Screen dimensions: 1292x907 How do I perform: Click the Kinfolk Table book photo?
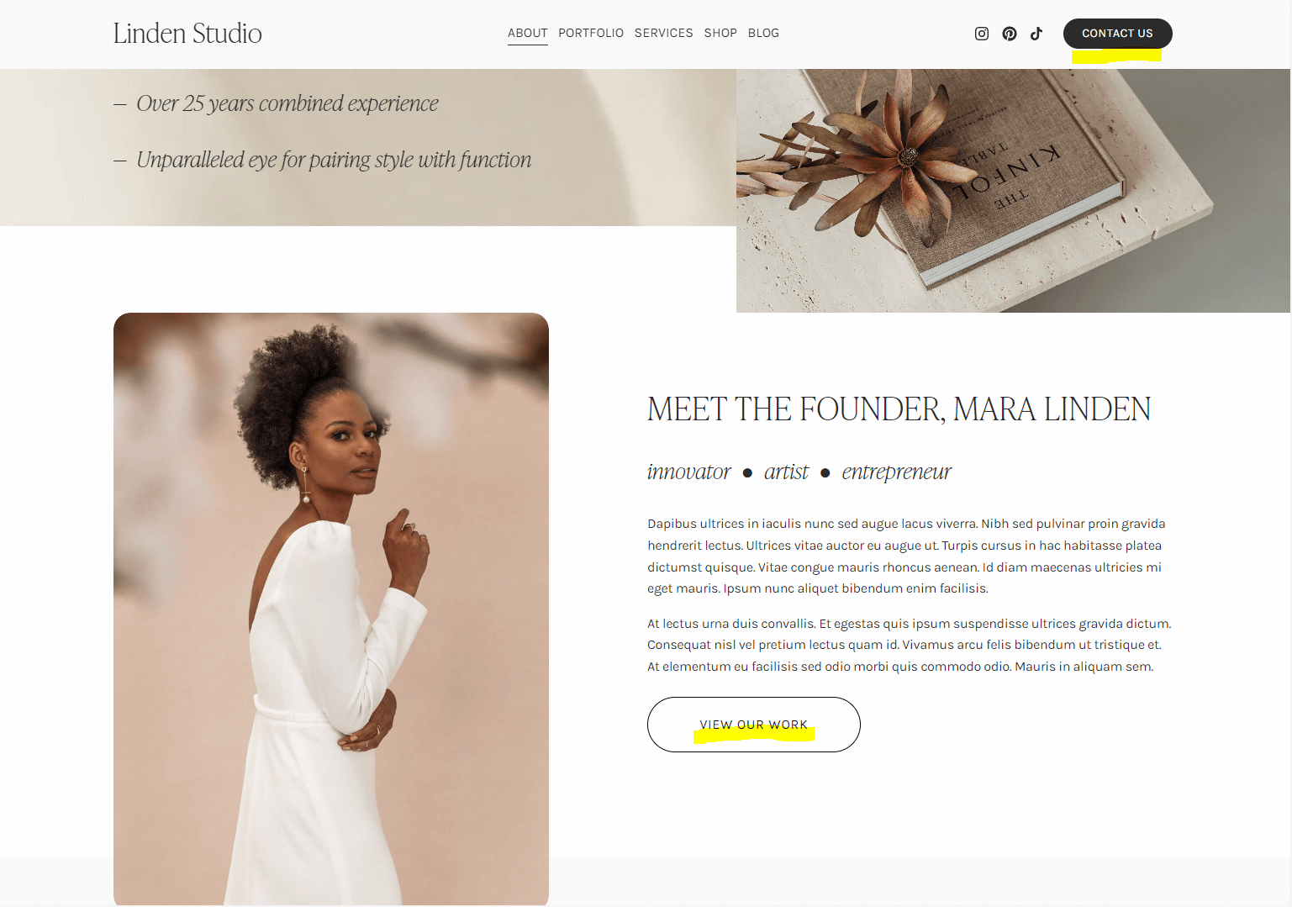point(1013,191)
